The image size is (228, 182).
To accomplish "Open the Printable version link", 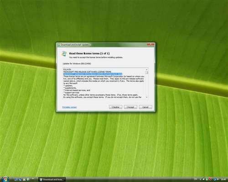I will [69, 107].
